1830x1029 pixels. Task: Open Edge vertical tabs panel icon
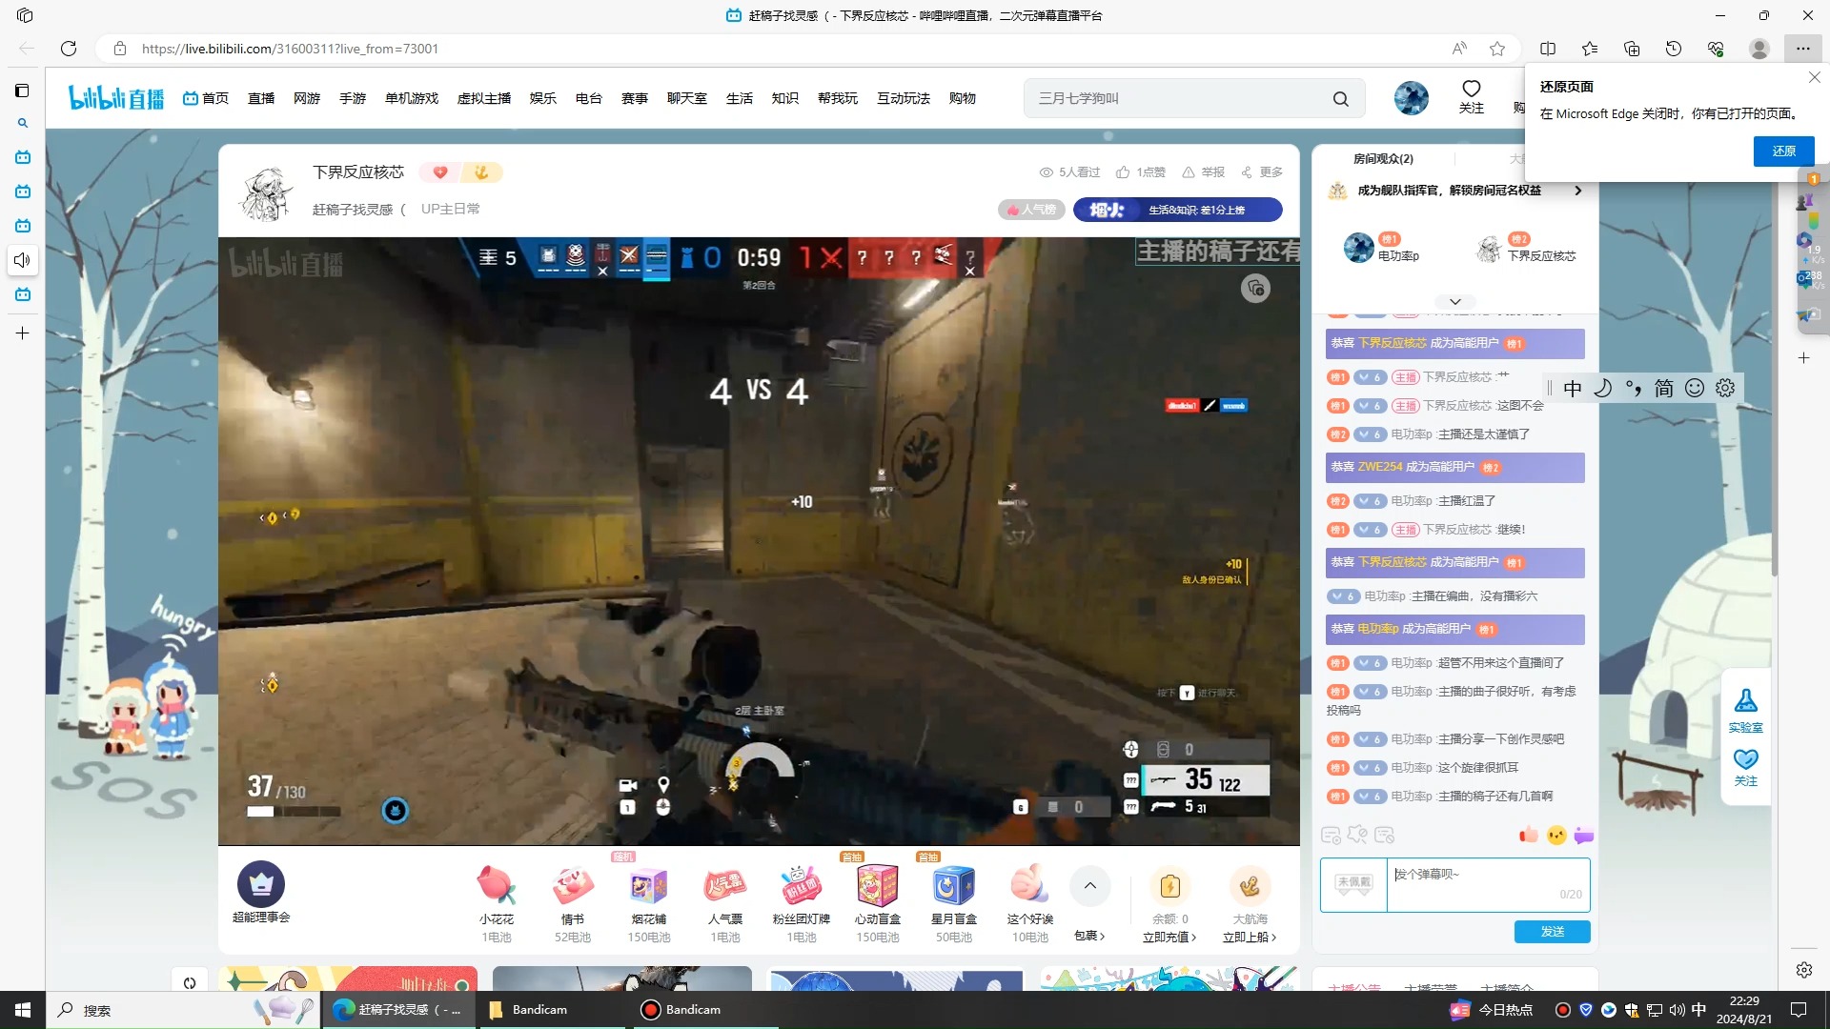[x=23, y=91]
